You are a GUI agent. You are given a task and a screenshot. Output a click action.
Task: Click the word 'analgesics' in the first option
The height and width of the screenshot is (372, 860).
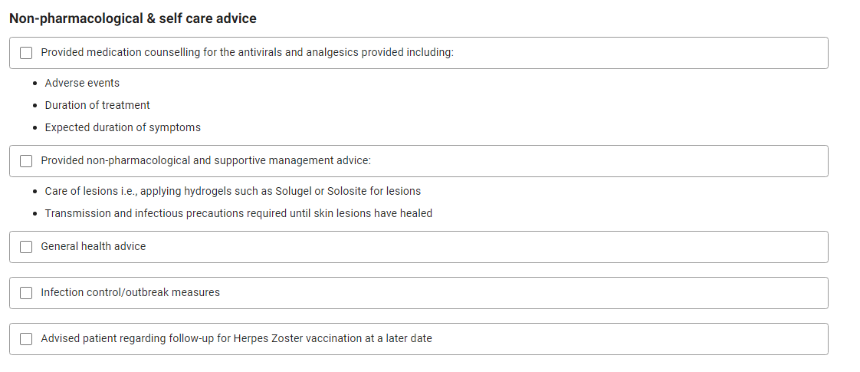click(332, 53)
